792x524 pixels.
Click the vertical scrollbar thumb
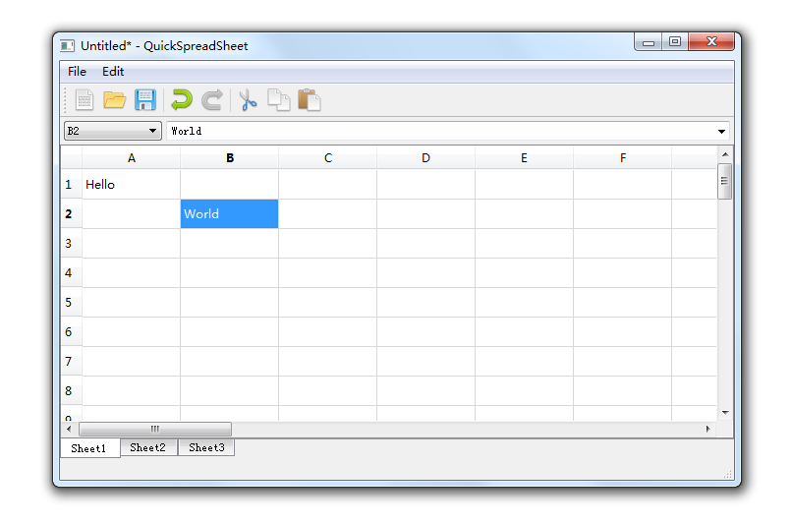coord(725,182)
